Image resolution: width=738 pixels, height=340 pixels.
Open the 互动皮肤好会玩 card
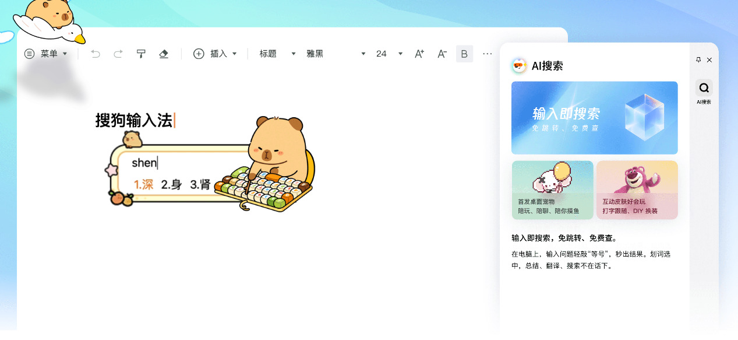[x=637, y=190]
